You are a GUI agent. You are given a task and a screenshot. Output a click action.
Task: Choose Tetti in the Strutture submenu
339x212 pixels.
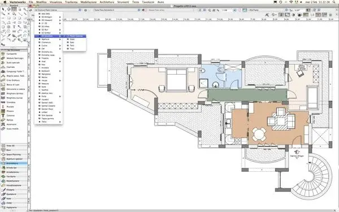tap(75, 46)
